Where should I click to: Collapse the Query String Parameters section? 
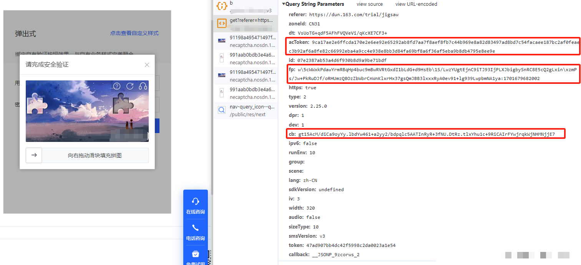coord(284,4)
